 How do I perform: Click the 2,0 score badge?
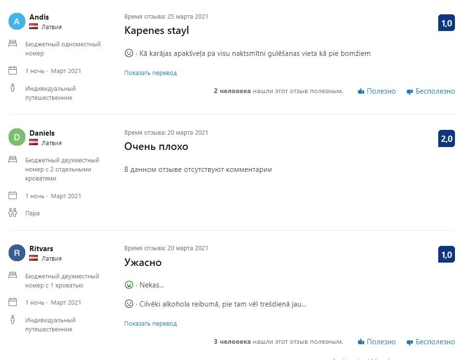click(446, 138)
